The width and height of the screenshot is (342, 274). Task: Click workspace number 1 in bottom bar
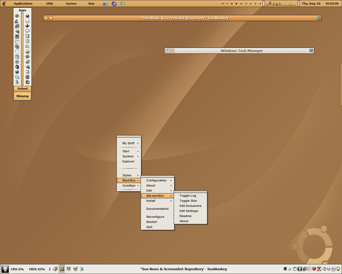[x=50, y=269]
